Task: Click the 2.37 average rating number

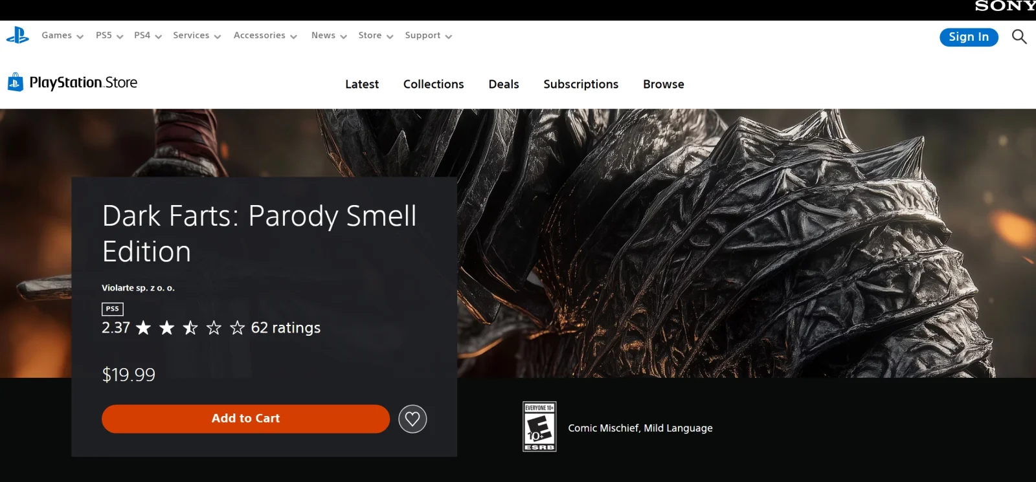Action: pyautogui.click(x=116, y=328)
